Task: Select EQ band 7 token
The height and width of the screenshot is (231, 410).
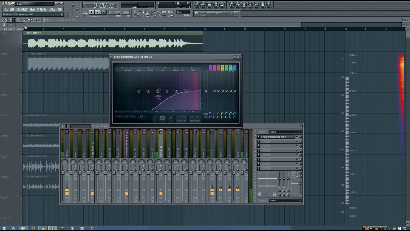Action: point(186,91)
